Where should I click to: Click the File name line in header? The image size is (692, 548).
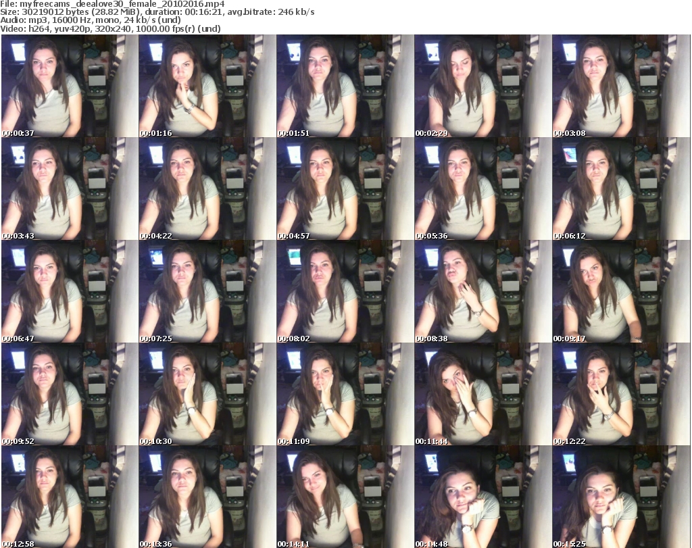pos(113,4)
